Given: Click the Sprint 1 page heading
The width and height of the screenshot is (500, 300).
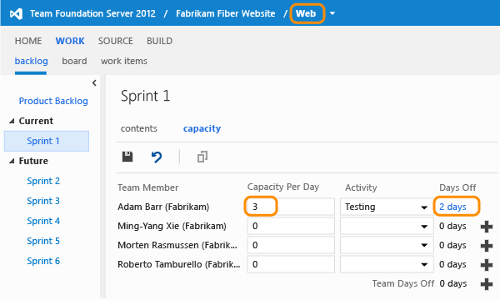Looking at the screenshot, I should [145, 96].
